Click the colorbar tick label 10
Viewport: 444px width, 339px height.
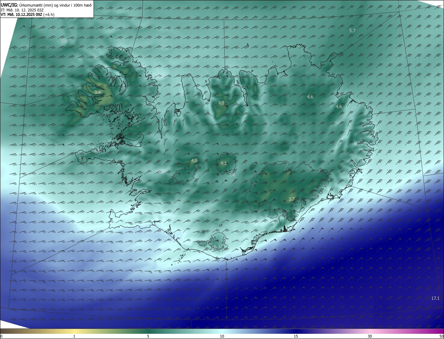pyautogui.click(x=222, y=336)
